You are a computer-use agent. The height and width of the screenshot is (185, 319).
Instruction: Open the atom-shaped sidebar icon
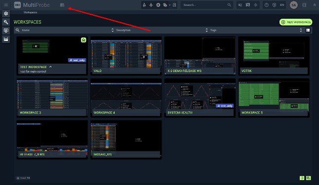click(x=6, y=14)
